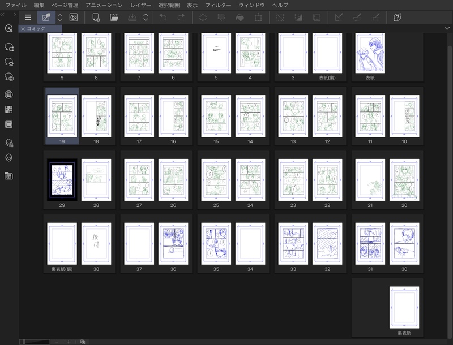This screenshot has height=345, width=453.
Task: Click the Show Selection Border icon
Action: click(x=317, y=18)
